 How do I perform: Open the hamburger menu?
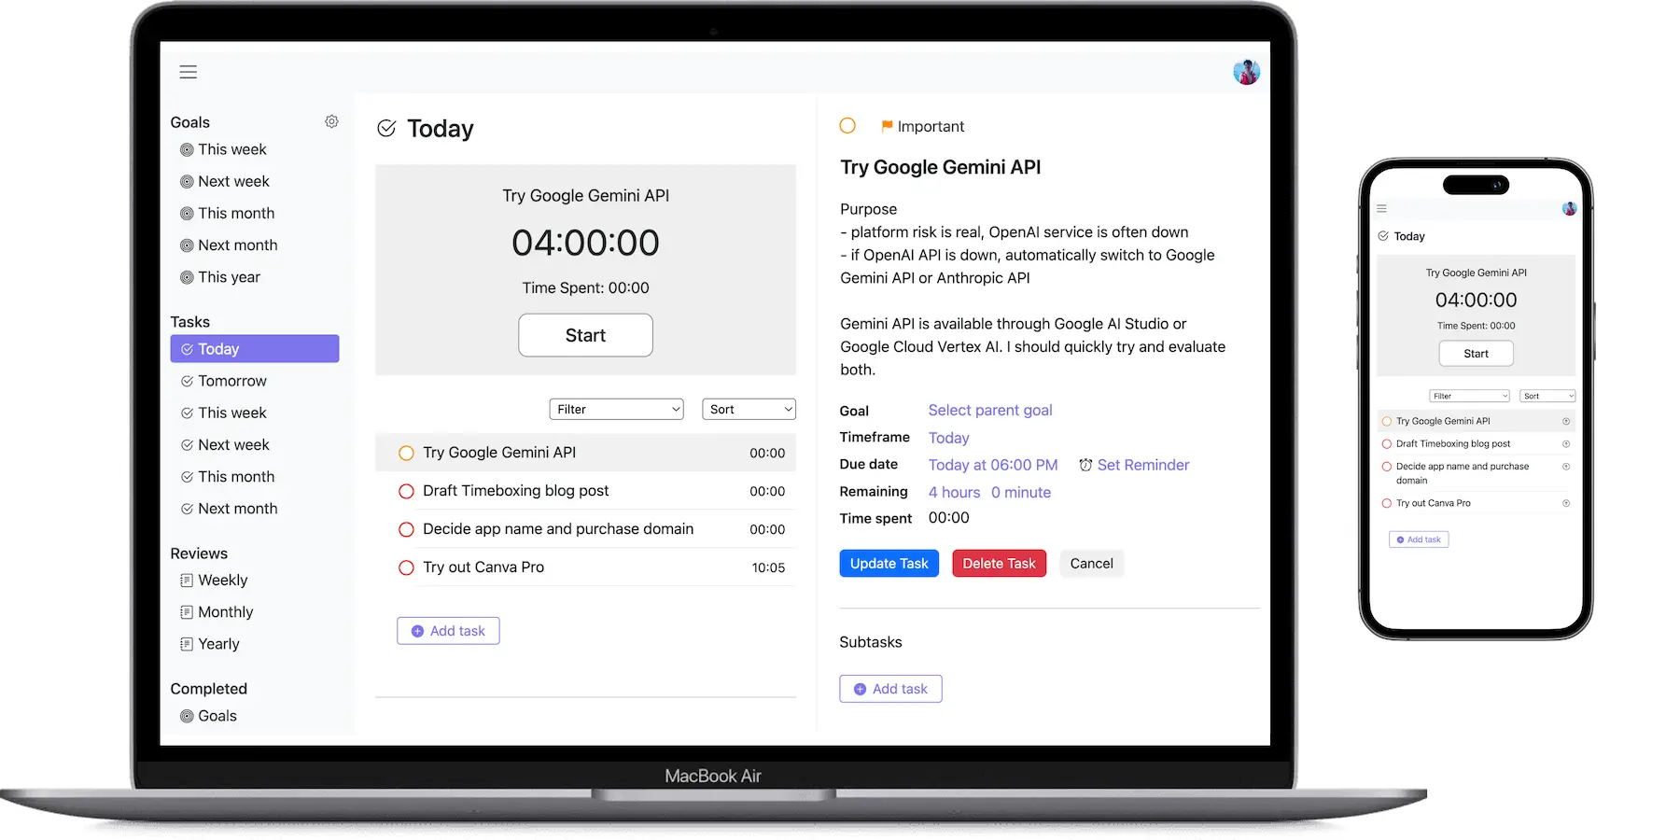[188, 72]
